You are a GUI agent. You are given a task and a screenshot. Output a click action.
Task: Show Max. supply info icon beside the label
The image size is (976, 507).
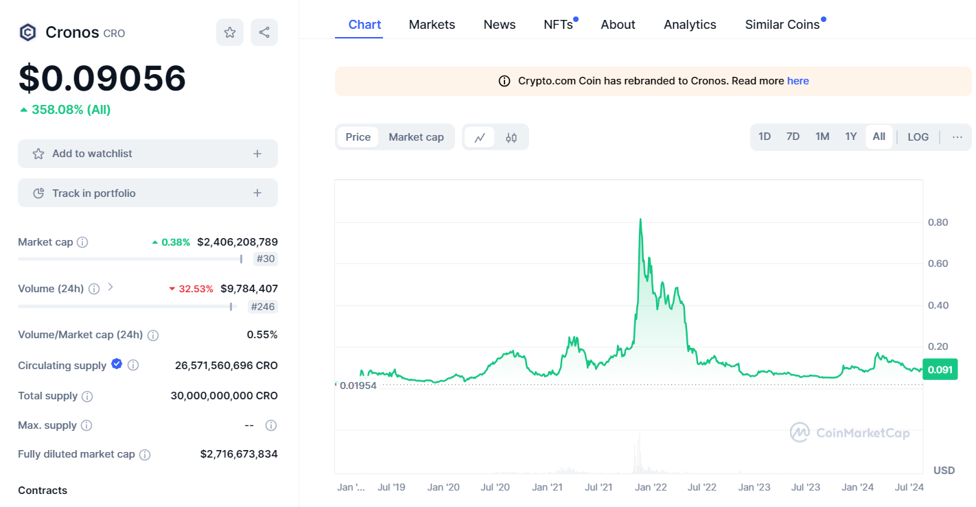pos(86,425)
